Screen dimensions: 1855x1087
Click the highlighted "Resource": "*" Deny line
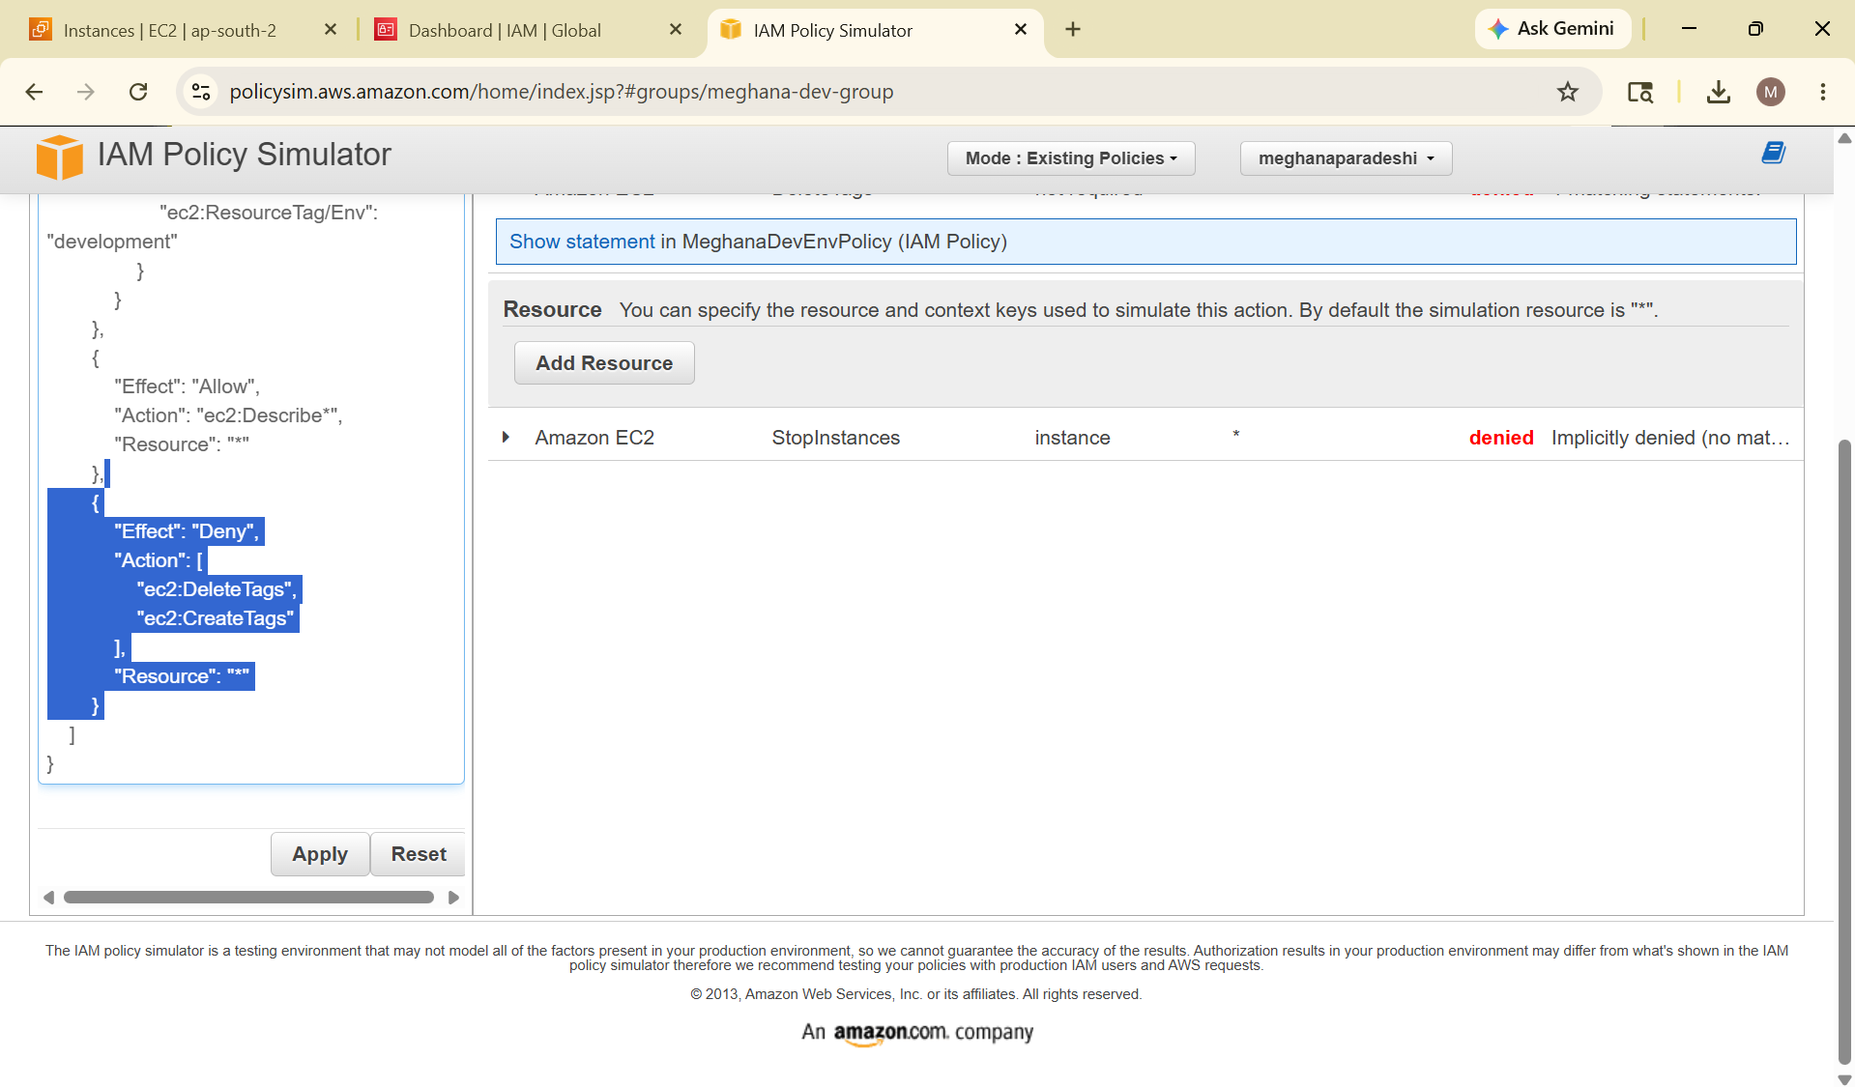182,676
